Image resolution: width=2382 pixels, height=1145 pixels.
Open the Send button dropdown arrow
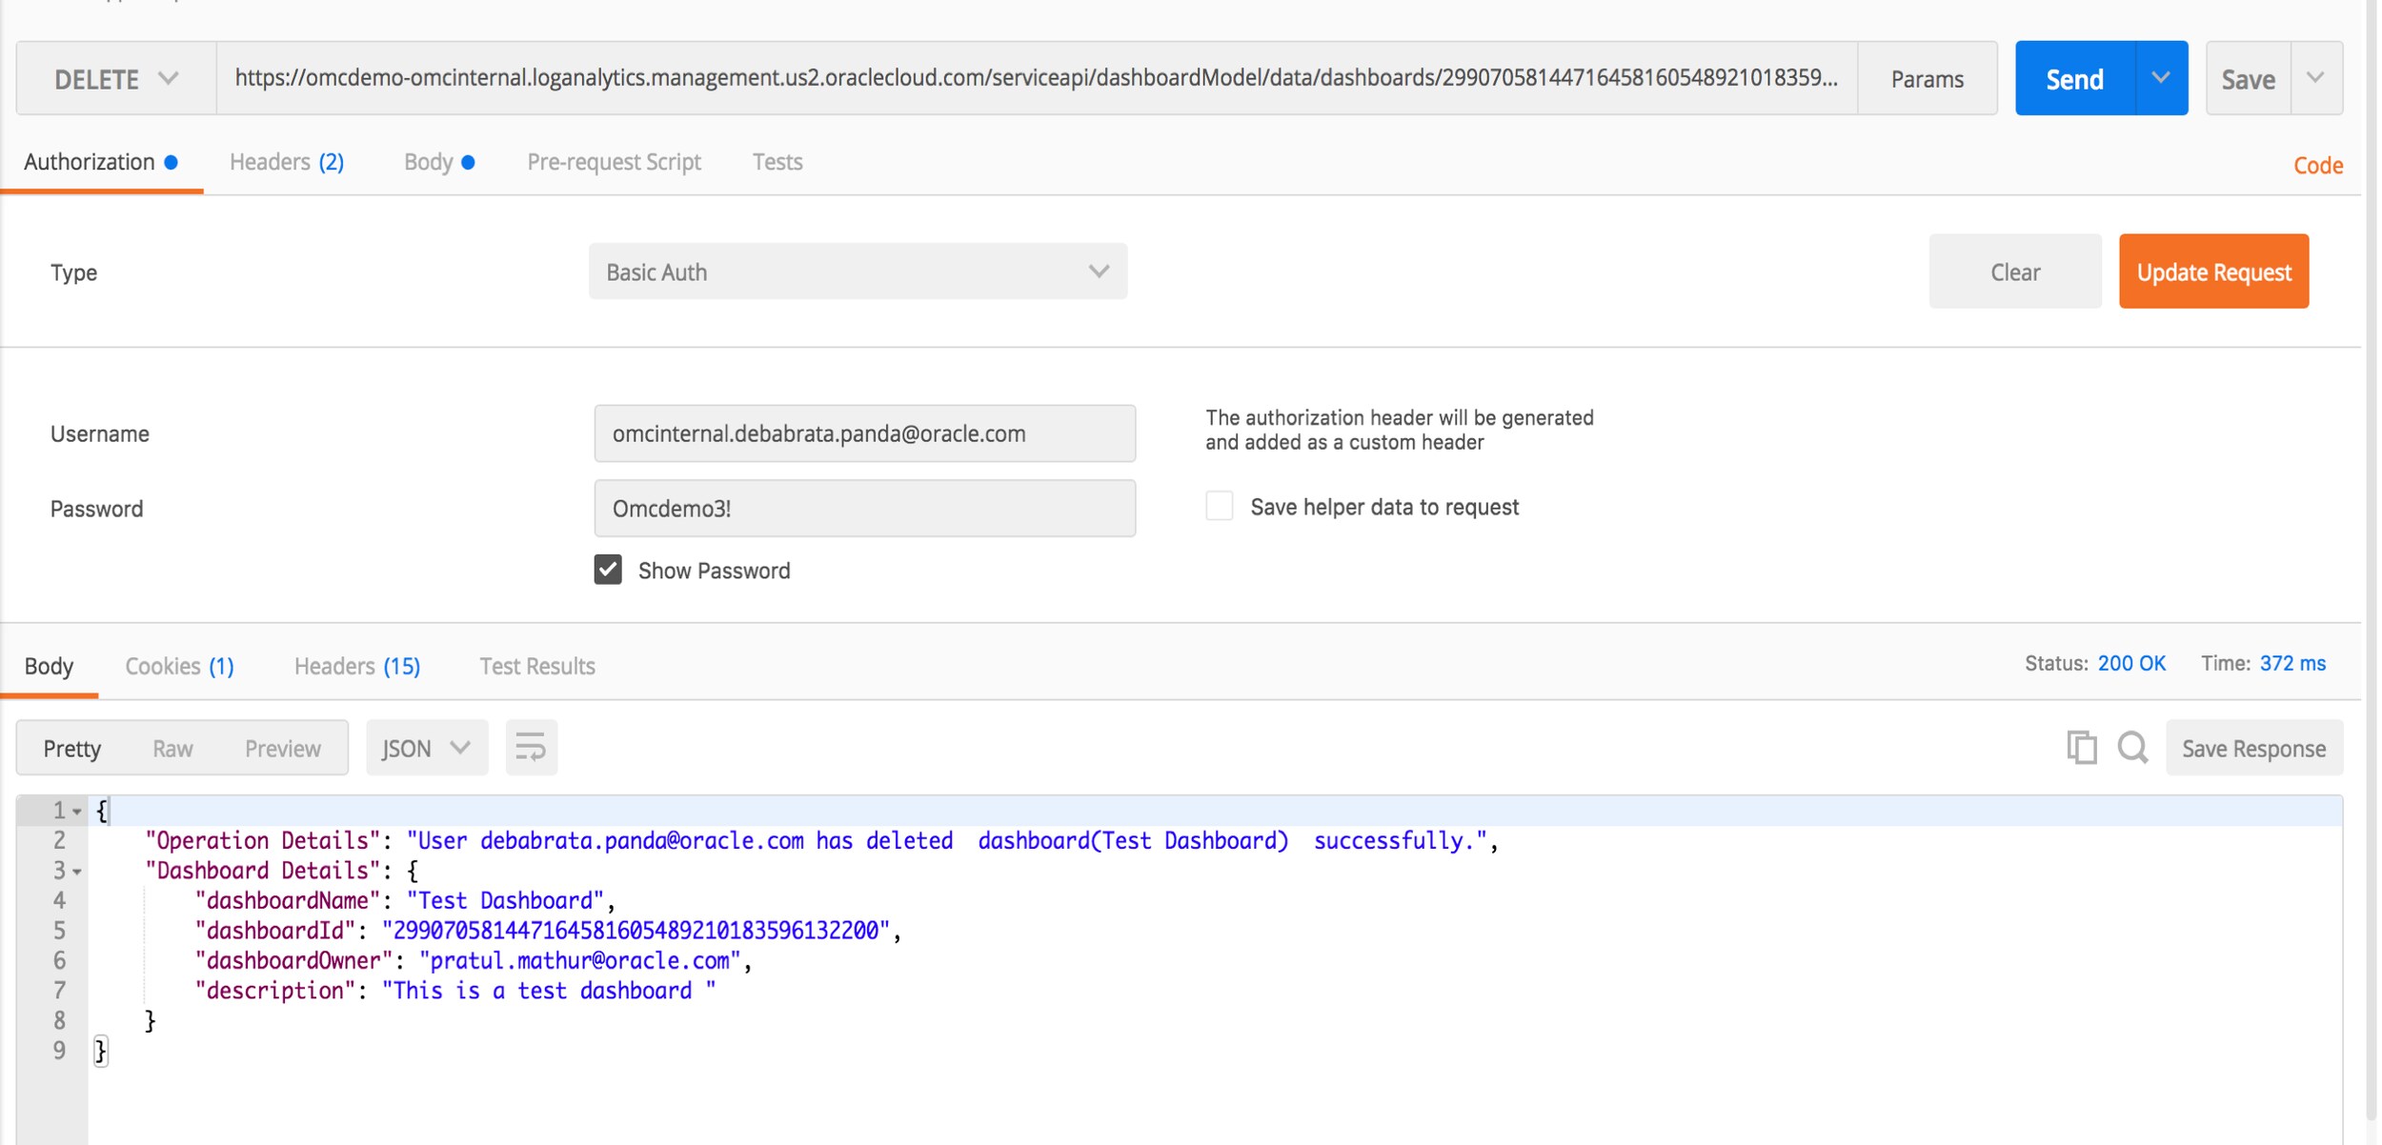click(x=2160, y=78)
